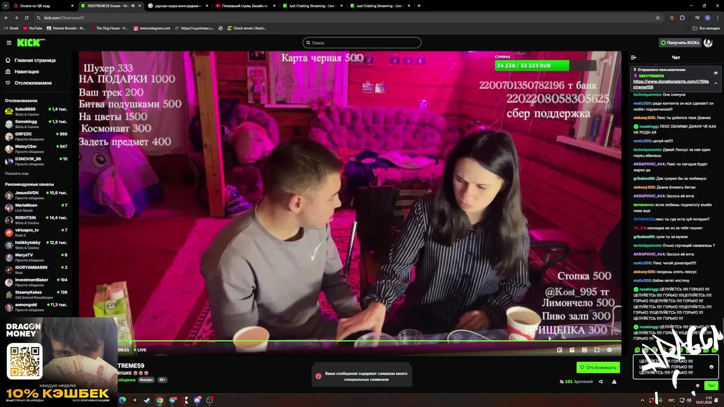Open chat settings gear icon
This screenshot has width=724, height=407.
(x=697, y=386)
